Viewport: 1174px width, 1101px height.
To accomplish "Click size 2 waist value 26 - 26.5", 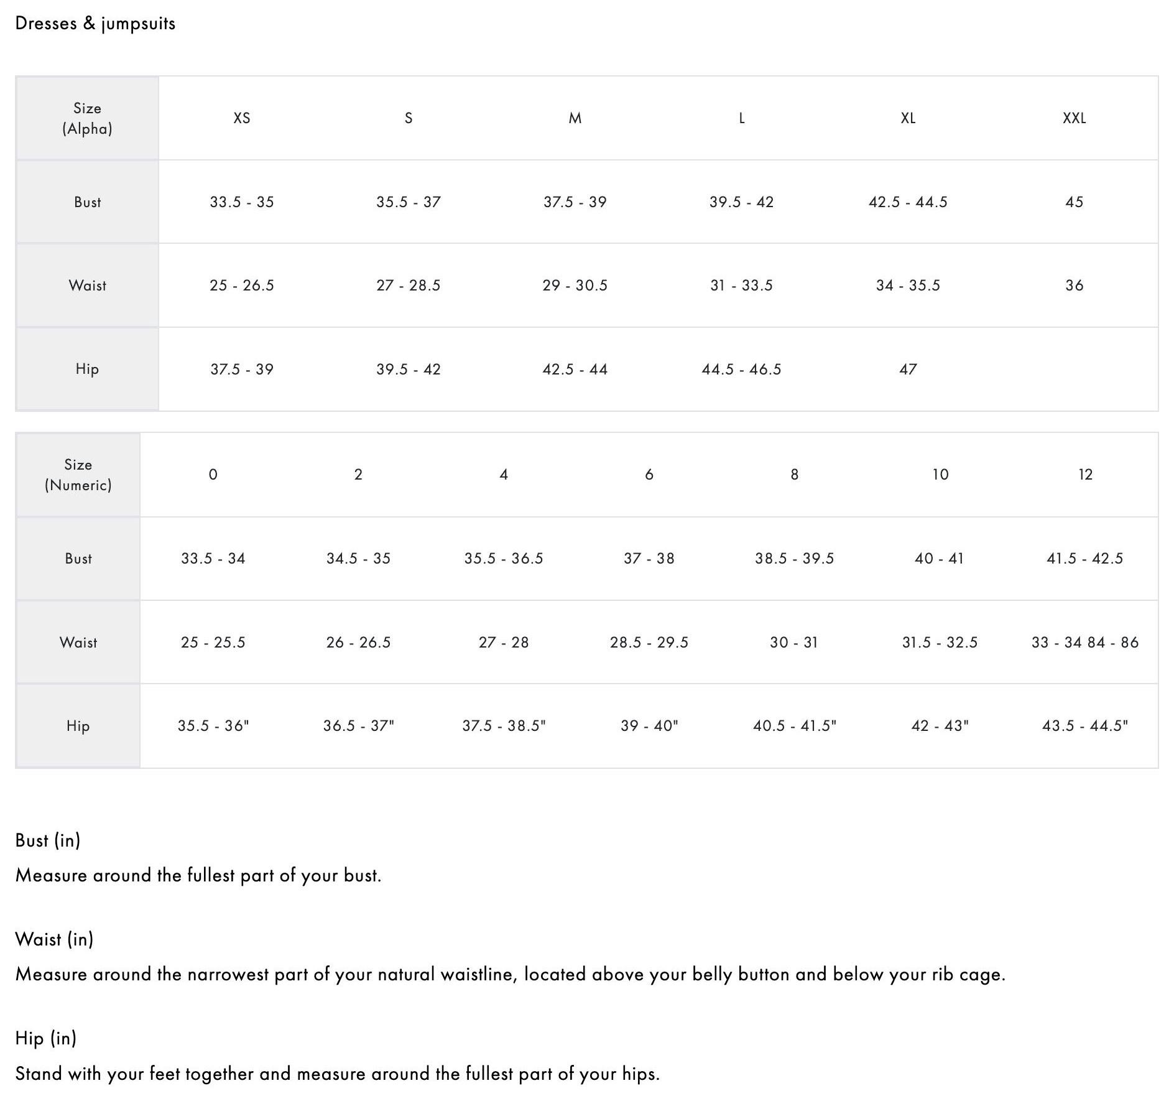I will (x=358, y=643).
